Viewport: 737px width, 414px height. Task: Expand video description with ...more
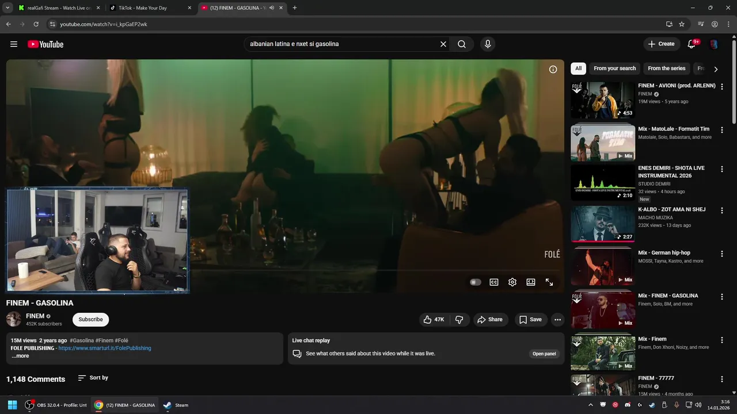(20, 356)
